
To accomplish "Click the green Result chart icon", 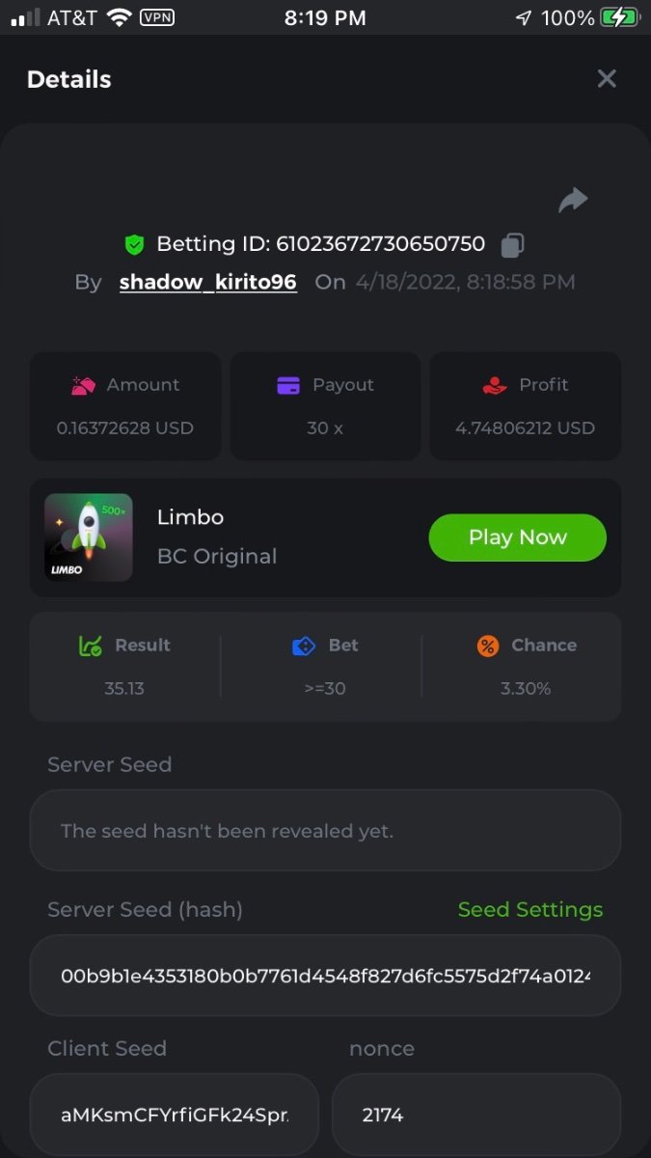I will point(90,646).
